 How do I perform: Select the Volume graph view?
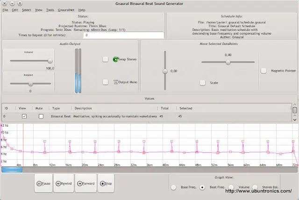point(231,187)
